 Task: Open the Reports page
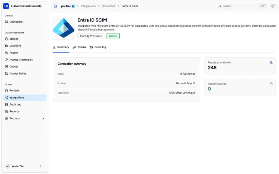point(25,111)
